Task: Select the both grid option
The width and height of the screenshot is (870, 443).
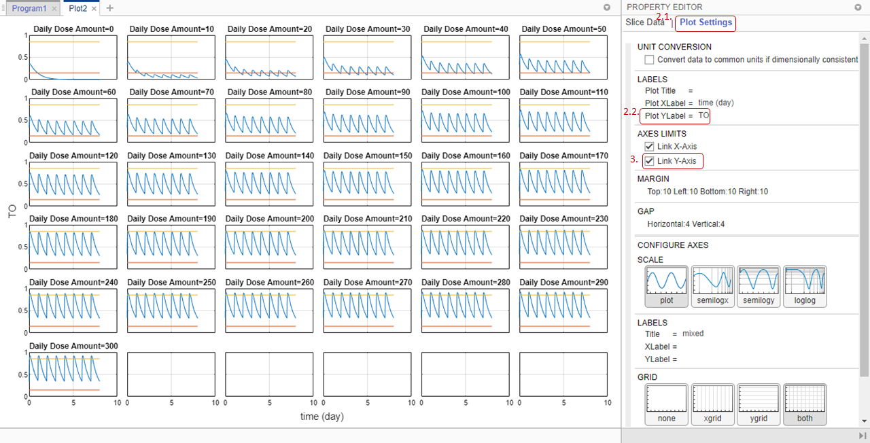Action: (805, 404)
